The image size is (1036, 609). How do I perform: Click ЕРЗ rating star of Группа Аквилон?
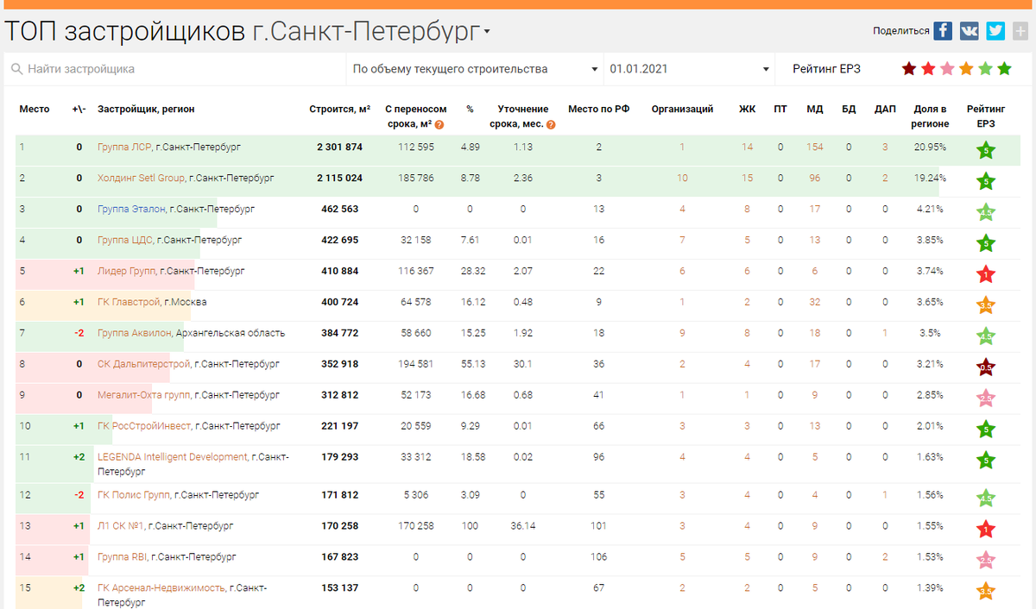986,336
